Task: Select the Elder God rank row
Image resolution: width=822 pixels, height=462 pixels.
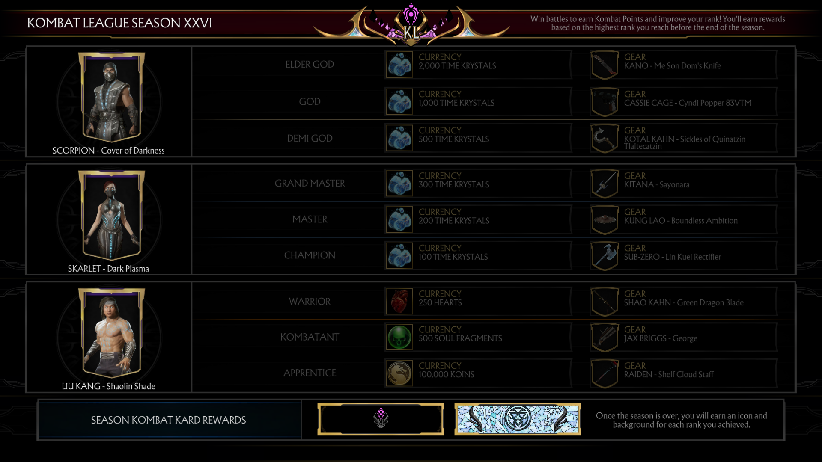Action: [x=493, y=65]
